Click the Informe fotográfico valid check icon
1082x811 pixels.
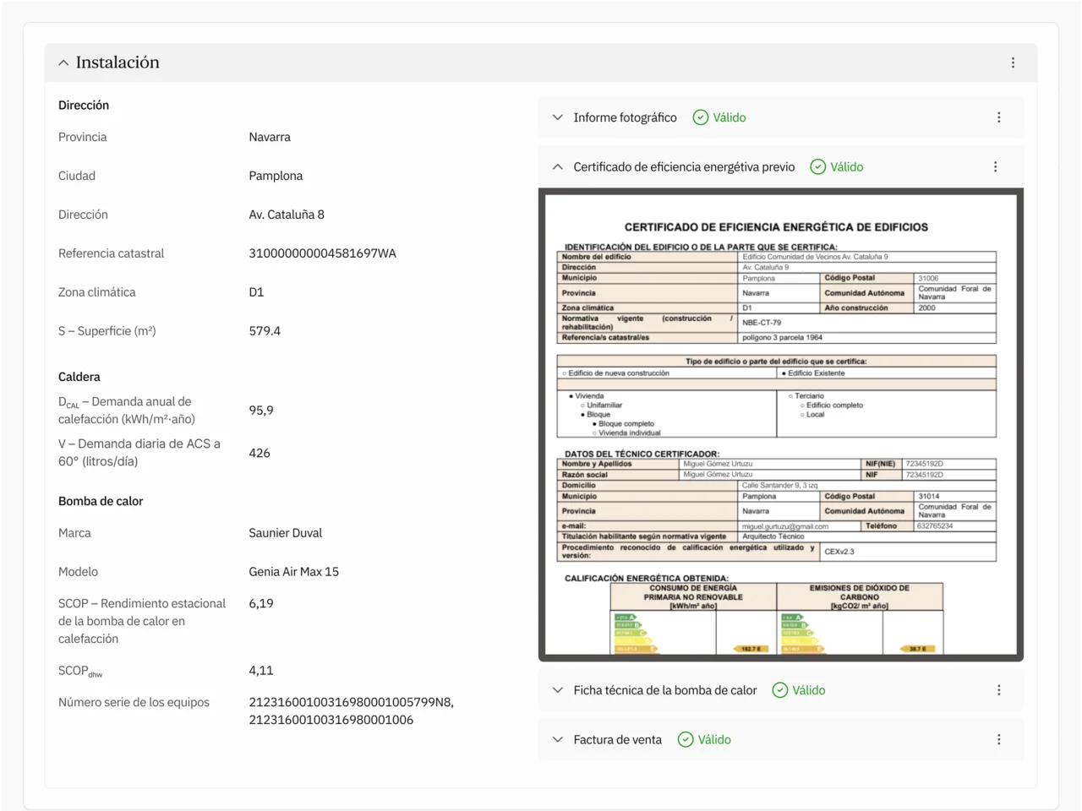pos(700,117)
